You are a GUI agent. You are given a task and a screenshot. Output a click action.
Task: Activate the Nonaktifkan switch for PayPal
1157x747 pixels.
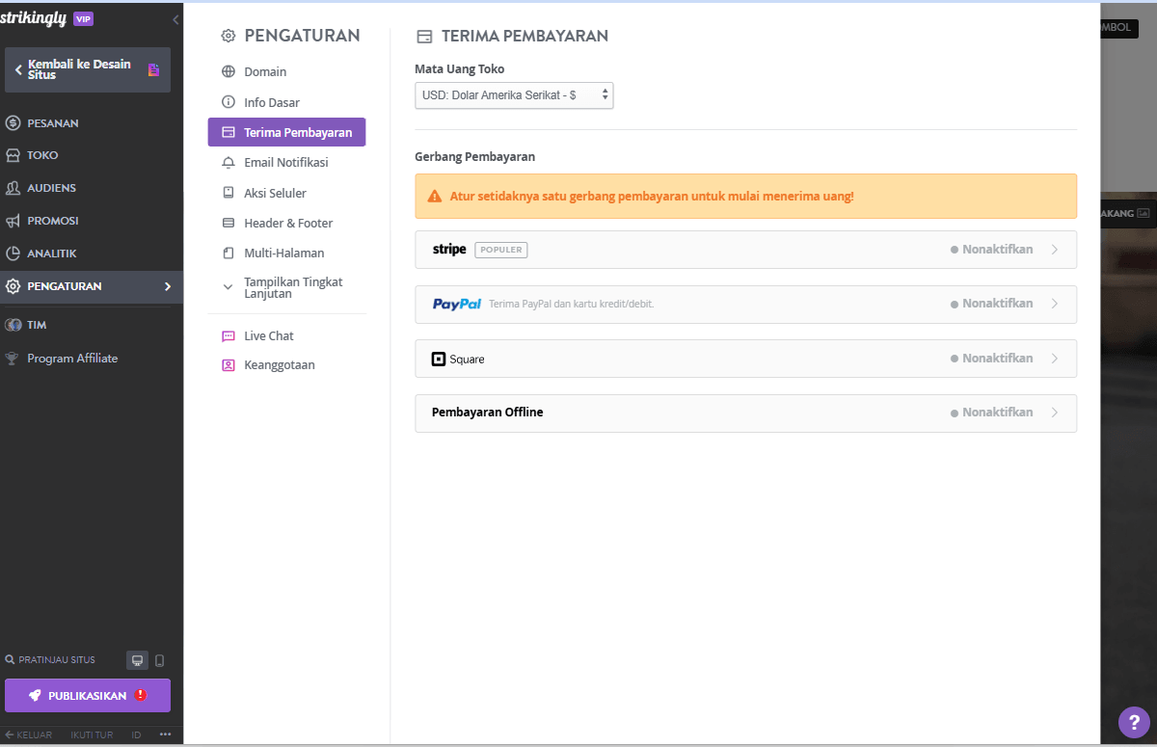(992, 303)
